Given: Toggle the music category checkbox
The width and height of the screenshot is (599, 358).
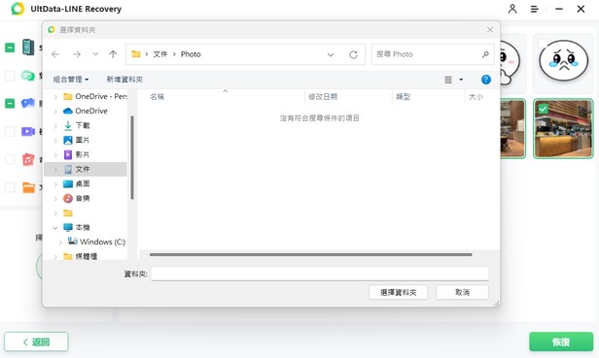Looking at the screenshot, I should [x=10, y=159].
